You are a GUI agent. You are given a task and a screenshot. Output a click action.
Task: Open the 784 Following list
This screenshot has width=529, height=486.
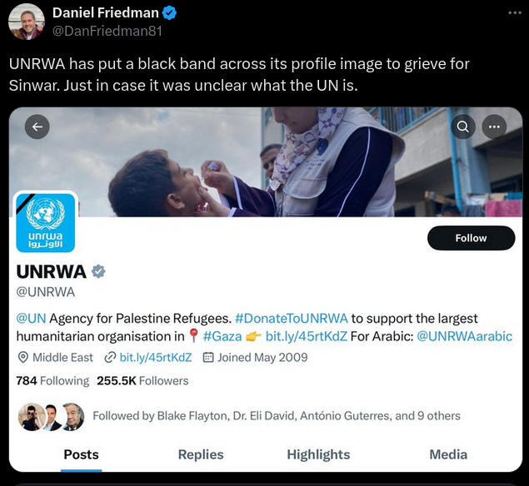(x=52, y=380)
